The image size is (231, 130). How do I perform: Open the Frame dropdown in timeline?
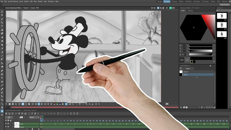(x=34, y=117)
